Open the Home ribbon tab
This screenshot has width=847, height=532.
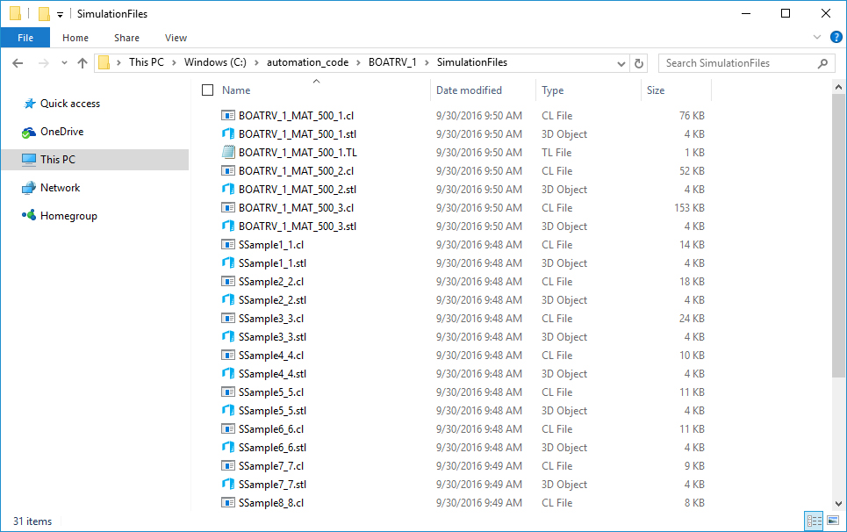75,38
